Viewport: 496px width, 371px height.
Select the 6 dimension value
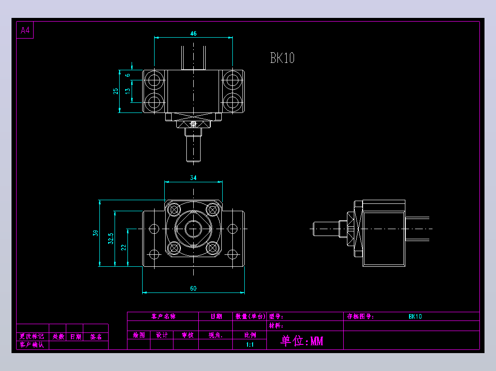click(127, 75)
